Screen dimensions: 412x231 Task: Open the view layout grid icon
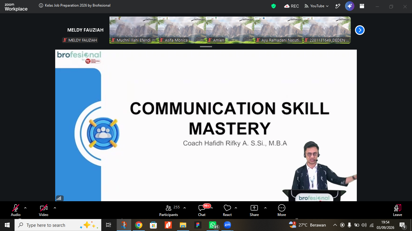pos(362,6)
